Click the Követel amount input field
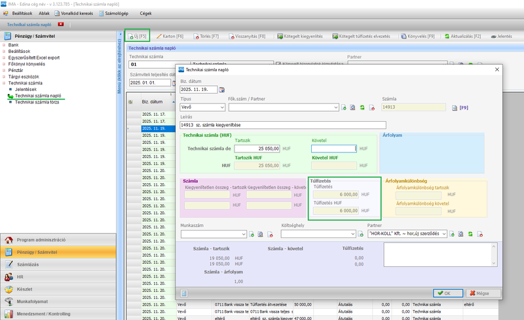Image resolution: width=524 pixels, height=320 pixels. click(333, 149)
